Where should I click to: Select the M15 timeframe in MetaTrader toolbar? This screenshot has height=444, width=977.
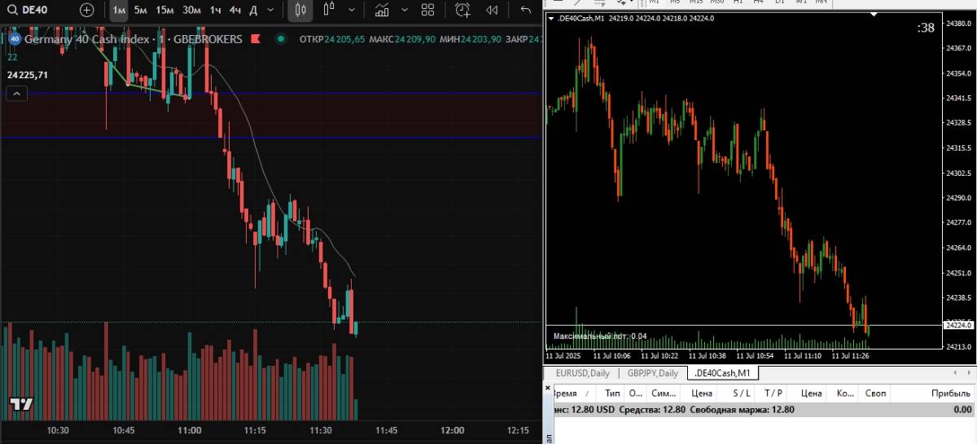click(696, 2)
